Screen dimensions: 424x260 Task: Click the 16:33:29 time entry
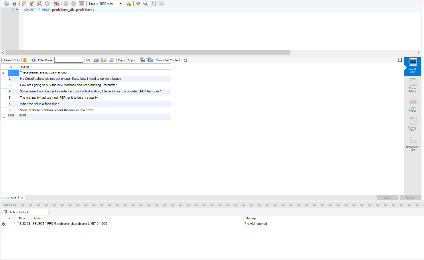pos(24,224)
